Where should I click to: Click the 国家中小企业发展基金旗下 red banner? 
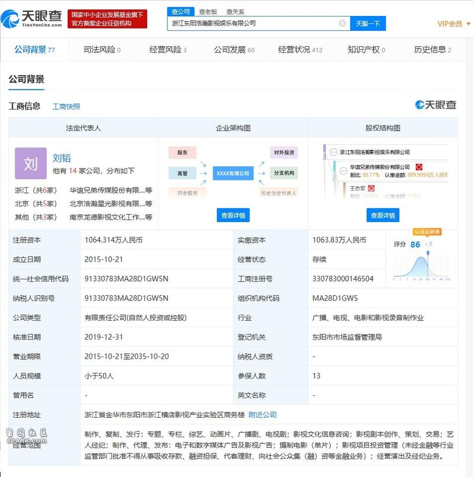point(107,19)
